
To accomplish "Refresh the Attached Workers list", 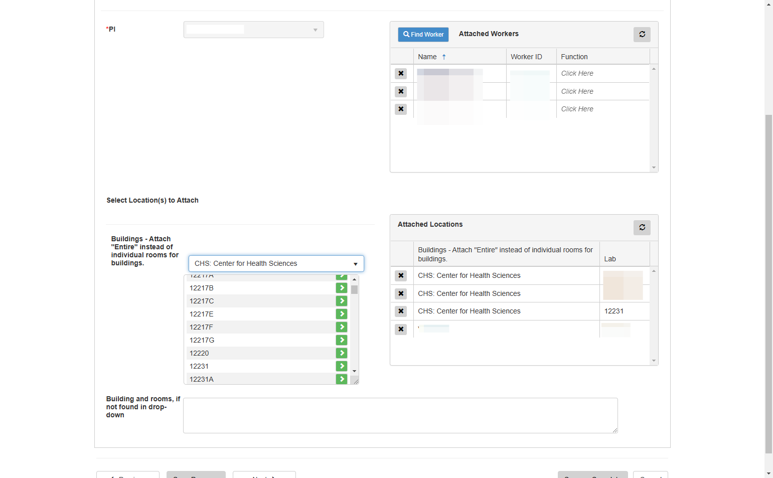I will [x=642, y=34].
